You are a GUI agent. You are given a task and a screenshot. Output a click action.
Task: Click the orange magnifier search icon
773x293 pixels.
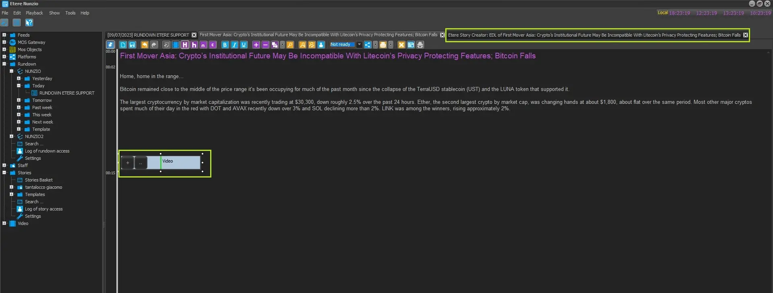290,45
